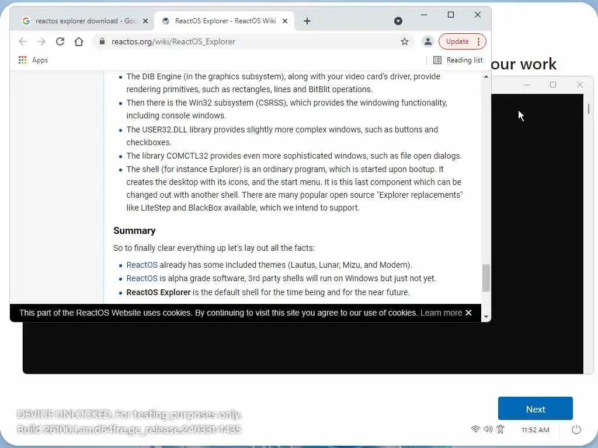Open the Chrome profile avatar menu
Screen dimensions: 598x448
point(428,41)
